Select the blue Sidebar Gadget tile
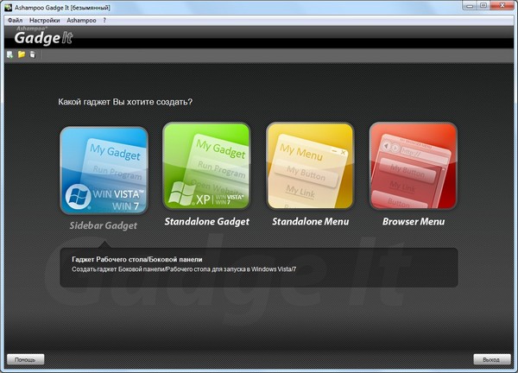 point(104,169)
